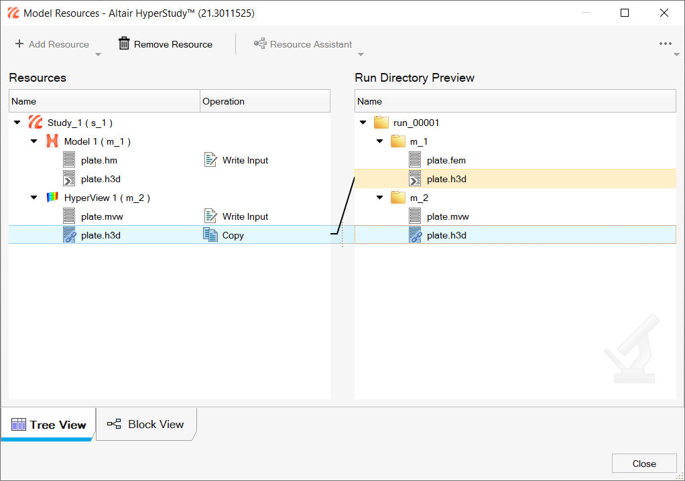The width and height of the screenshot is (685, 481).
Task: Open the Resource Assistant dropdown arrow
Action: click(361, 55)
